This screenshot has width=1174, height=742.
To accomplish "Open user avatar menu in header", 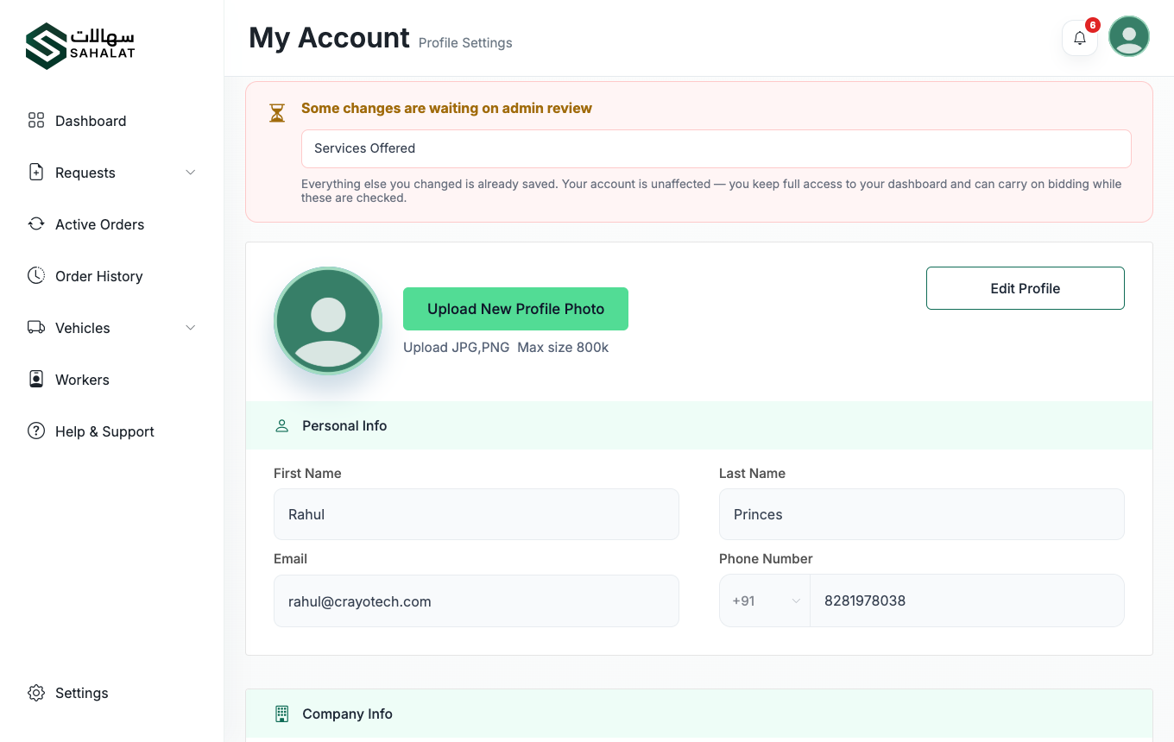I will 1129,36.
